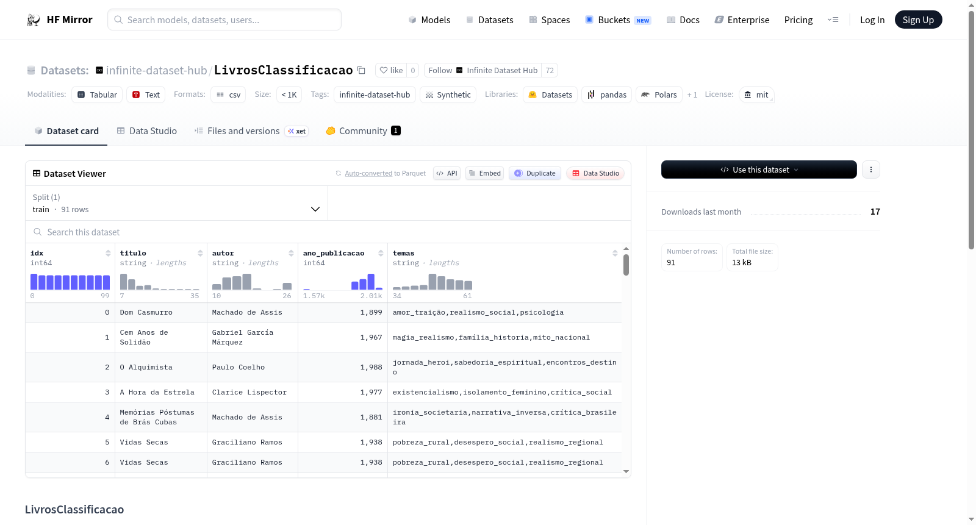Click the infinite-dataset-hub organization avatar icon
Screen dimensions: 976x525
99,70
